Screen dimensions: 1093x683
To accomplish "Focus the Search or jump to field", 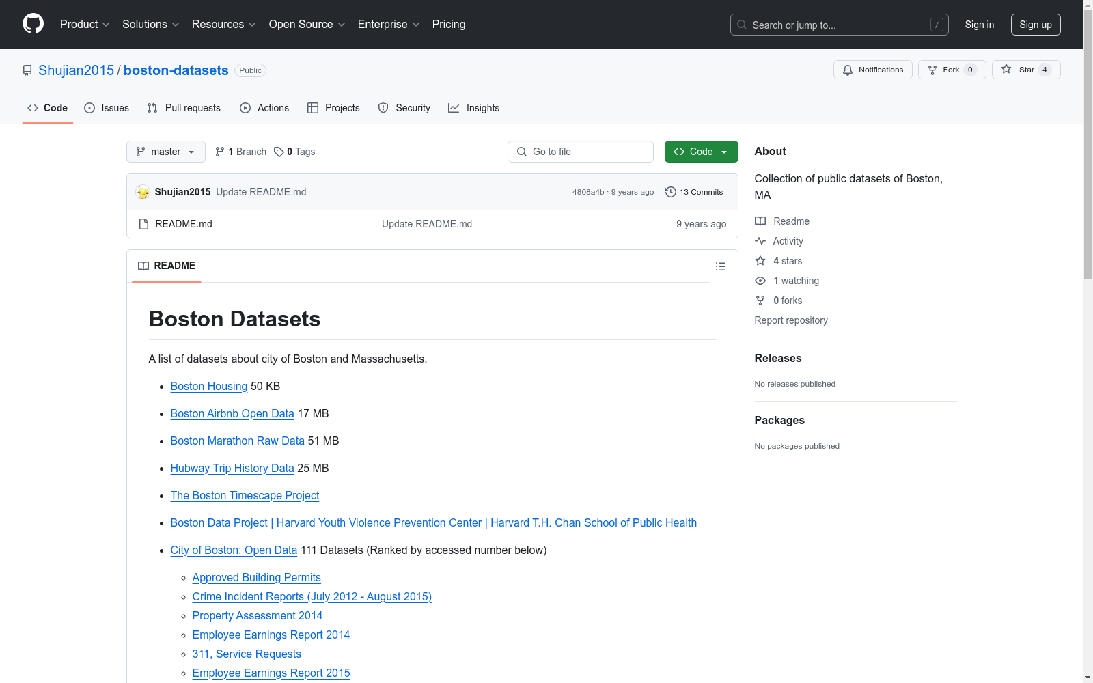I will point(839,25).
